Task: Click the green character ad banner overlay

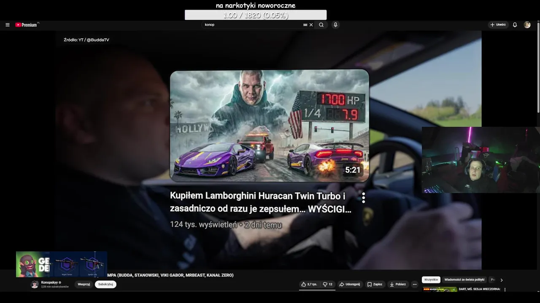Action: 62,264
